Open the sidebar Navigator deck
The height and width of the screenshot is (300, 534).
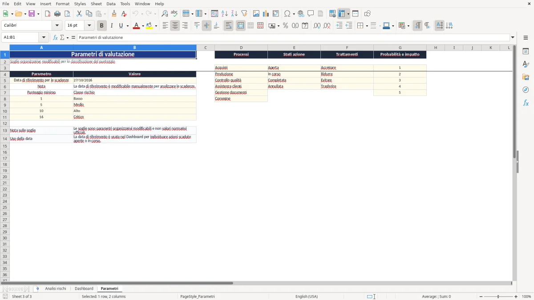[x=526, y=90]
